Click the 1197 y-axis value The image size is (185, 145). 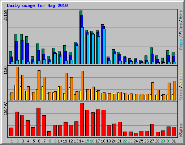5,70
